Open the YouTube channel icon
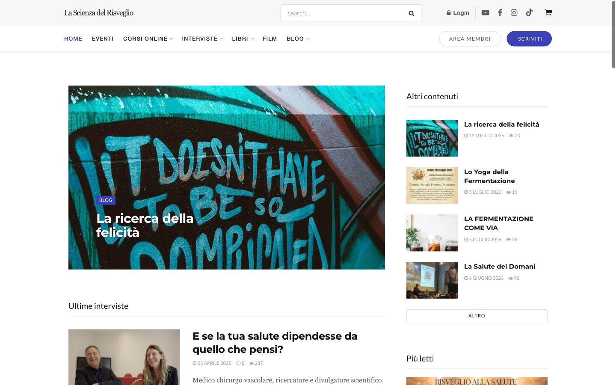 tap(485, 13)
